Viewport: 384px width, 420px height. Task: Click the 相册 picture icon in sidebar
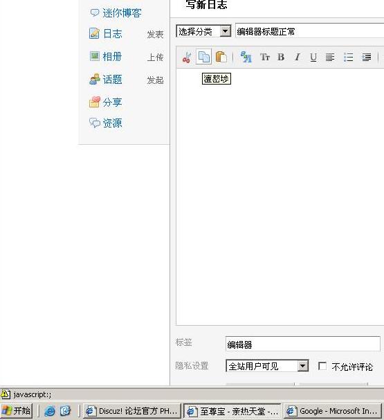[x=94, y=56]
